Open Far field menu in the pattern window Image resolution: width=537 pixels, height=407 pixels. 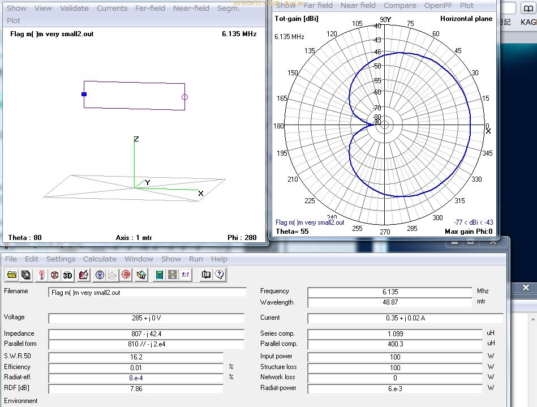coord(318,6)
